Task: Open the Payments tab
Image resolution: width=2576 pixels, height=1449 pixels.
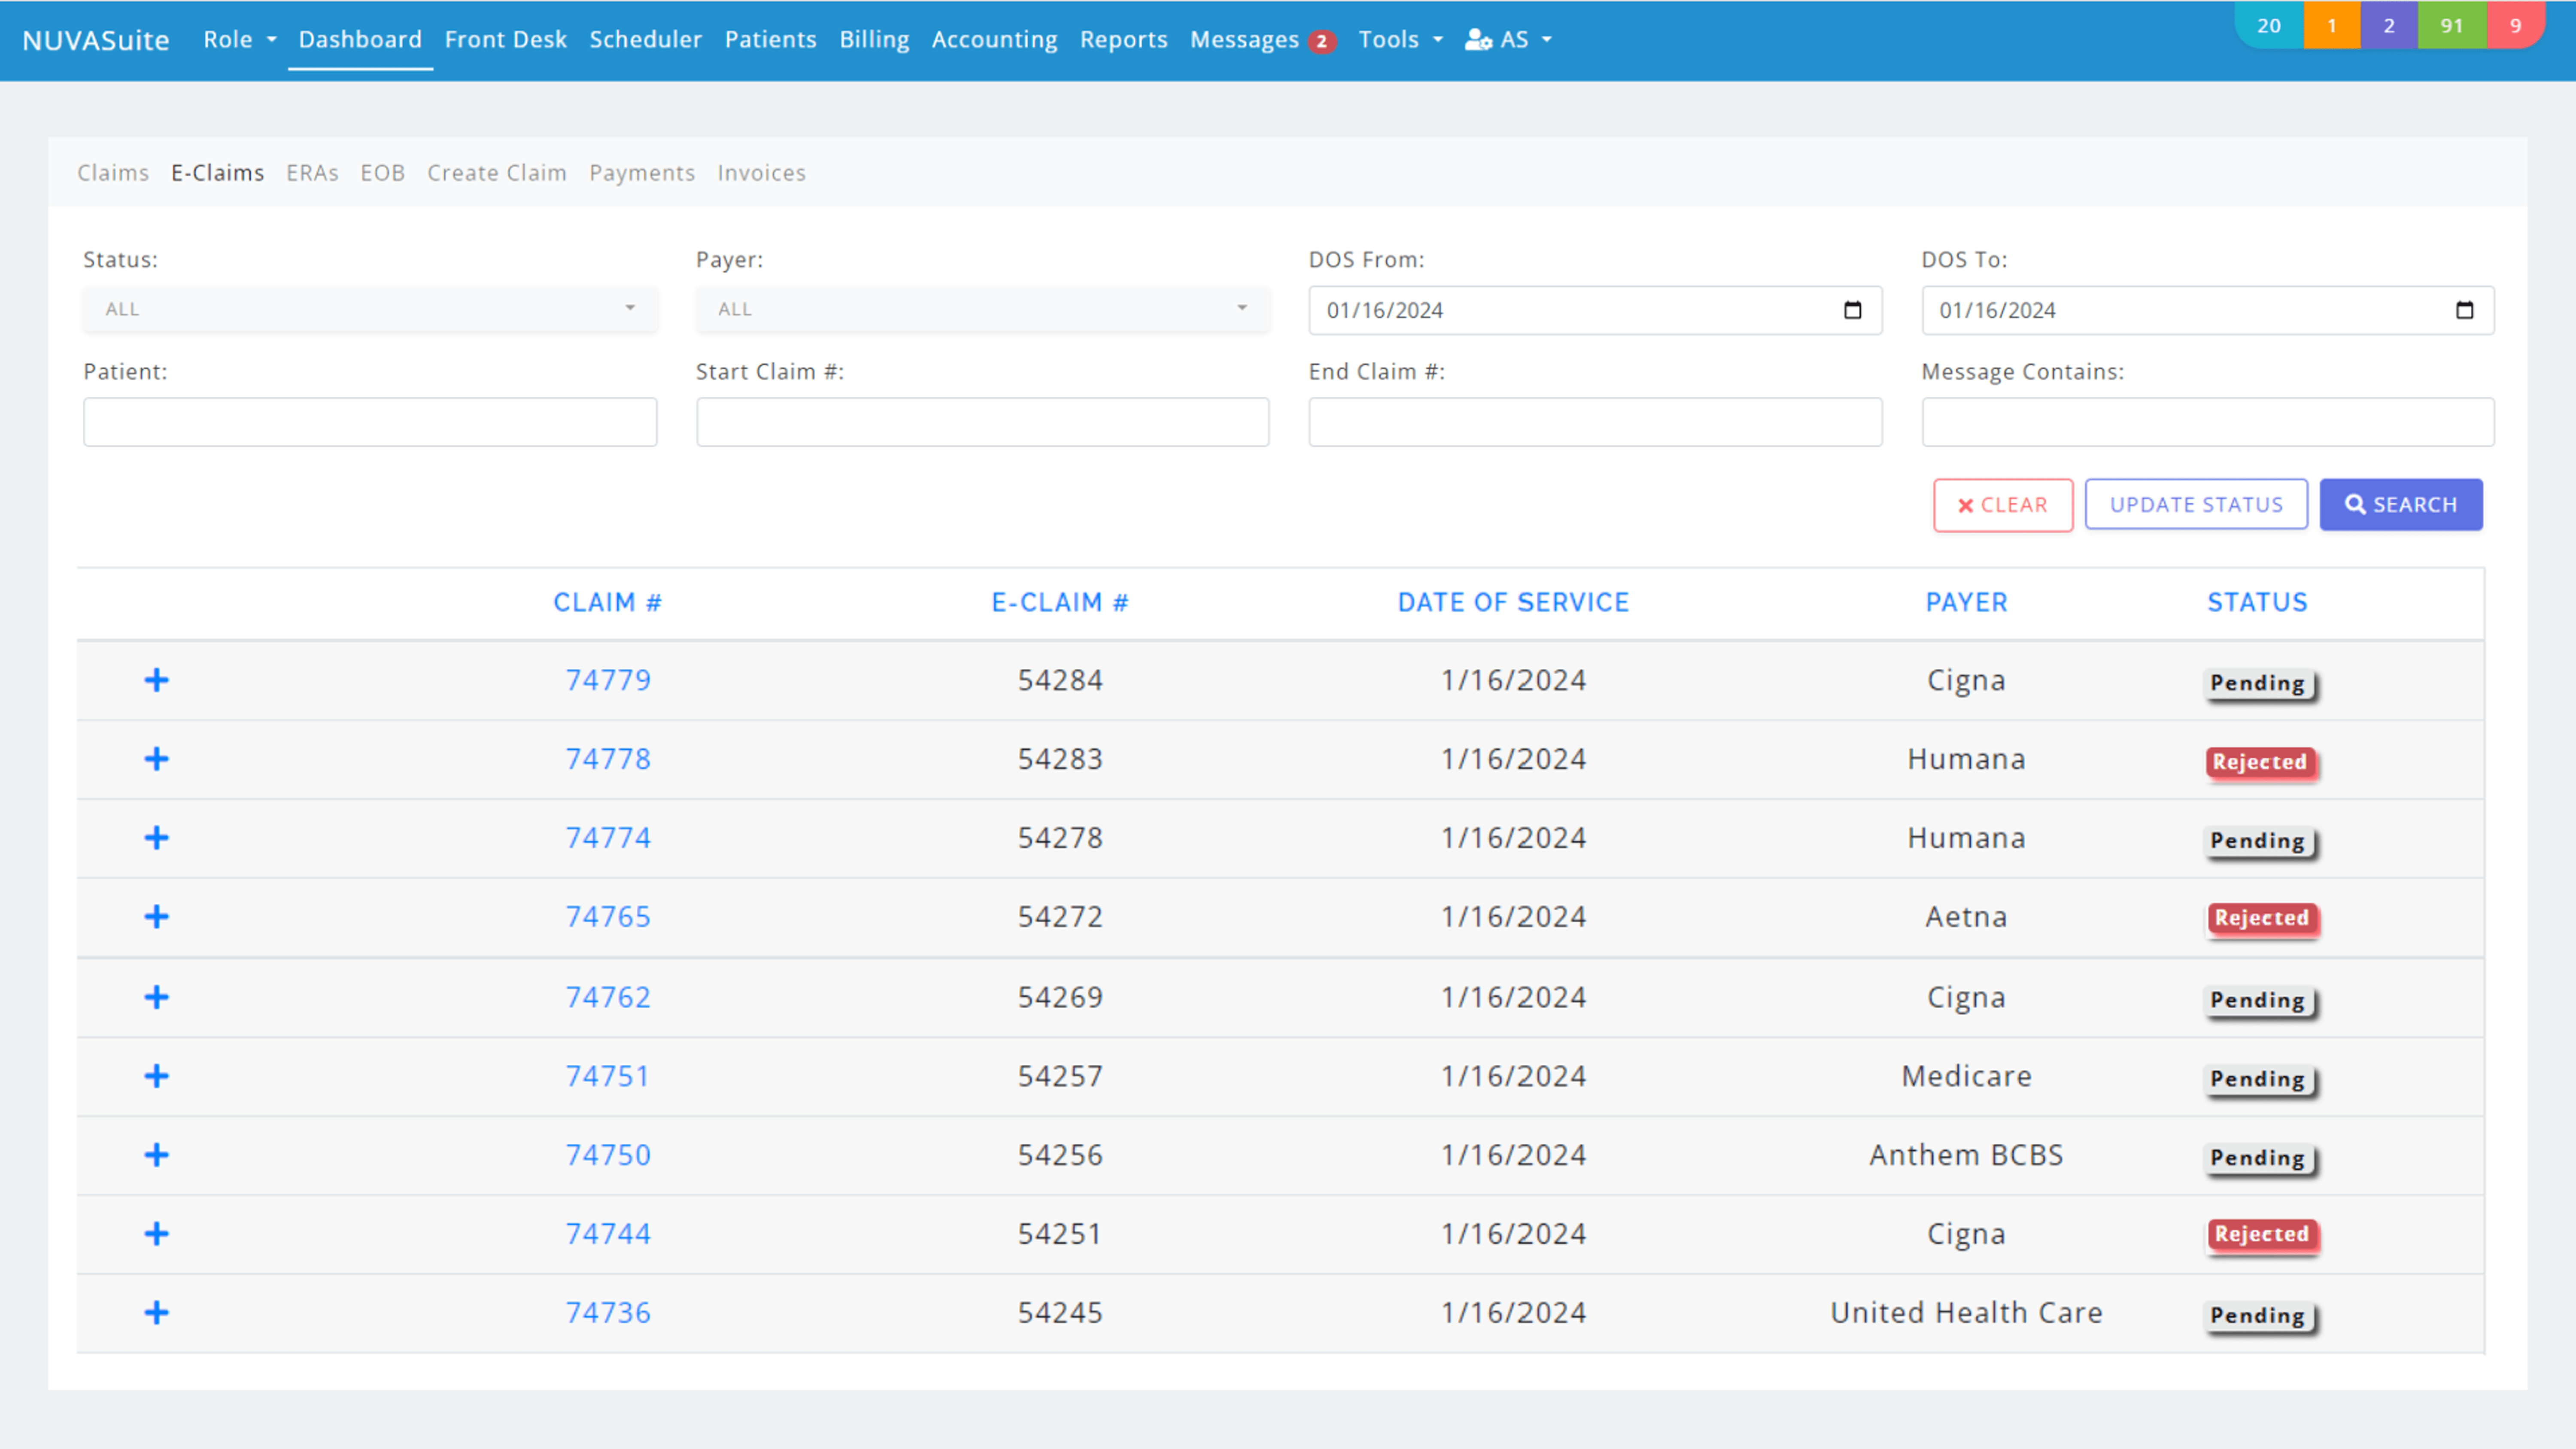Action: (641, 173)
